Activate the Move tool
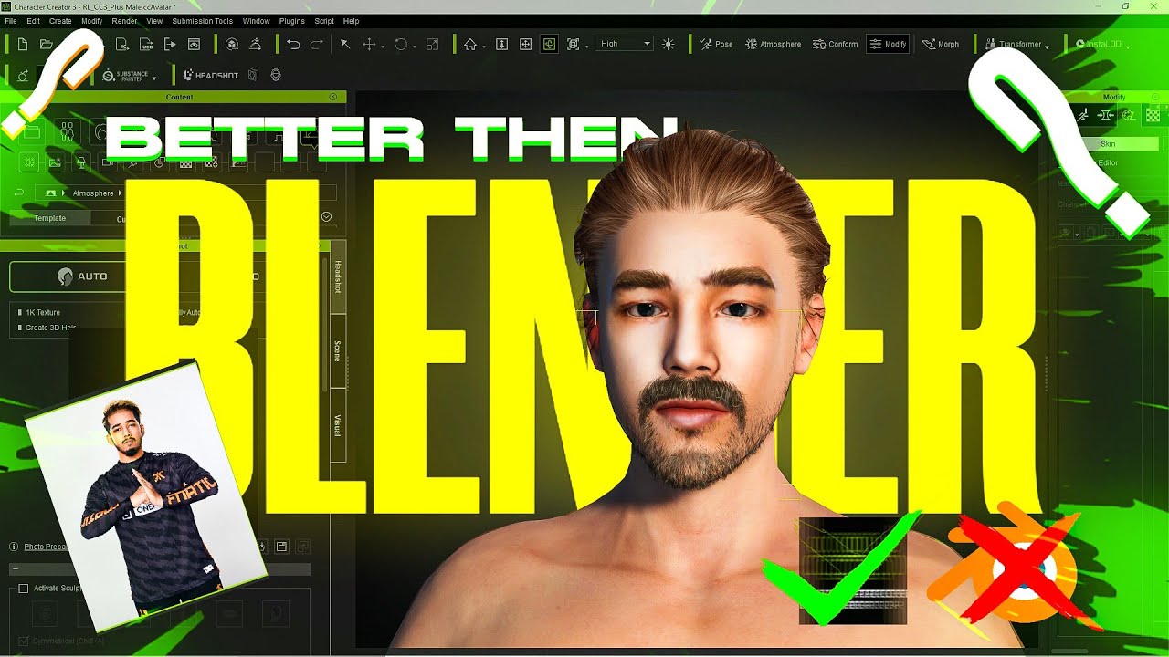Viewport: 1169px width, 657px height. pyautogui.click(x=370, y=44)
